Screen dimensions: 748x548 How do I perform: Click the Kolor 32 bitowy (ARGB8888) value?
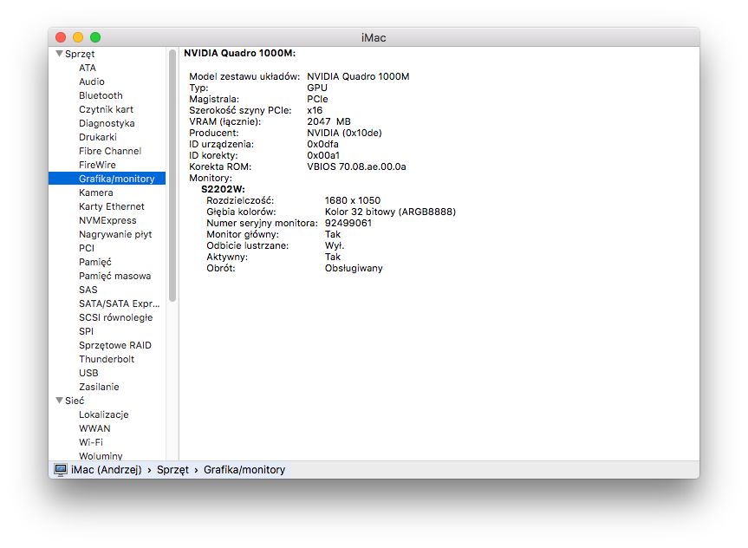click(390, 212)
